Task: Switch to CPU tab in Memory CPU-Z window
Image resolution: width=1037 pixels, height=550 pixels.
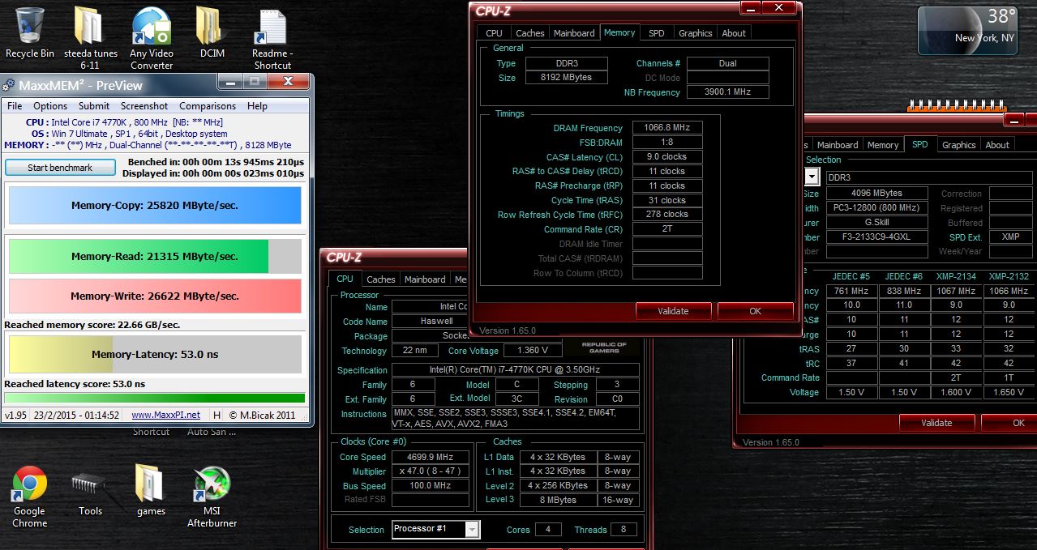Action: 494,33
